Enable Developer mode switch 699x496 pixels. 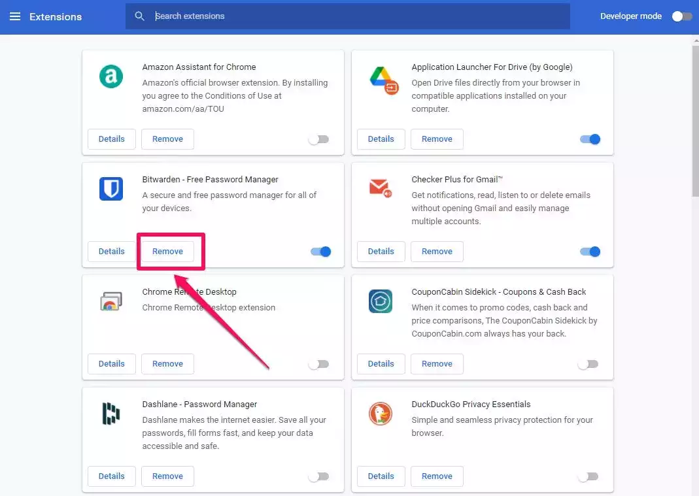pyautogui.click(x=682, y=16)
